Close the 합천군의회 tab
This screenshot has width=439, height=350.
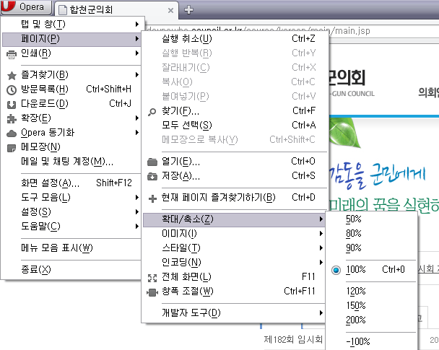(170, 10)
